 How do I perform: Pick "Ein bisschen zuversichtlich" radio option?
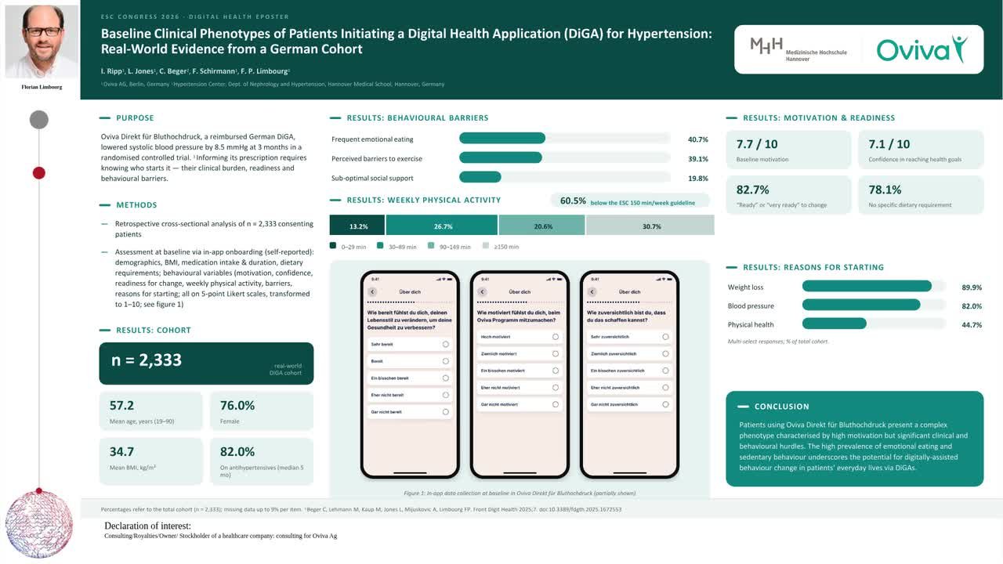click(665, 371)
